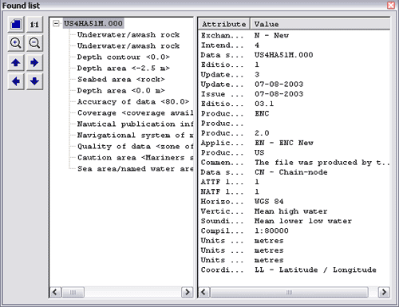Click the attribute panel's horizontal scrollbar thumb

coord(289,292)
